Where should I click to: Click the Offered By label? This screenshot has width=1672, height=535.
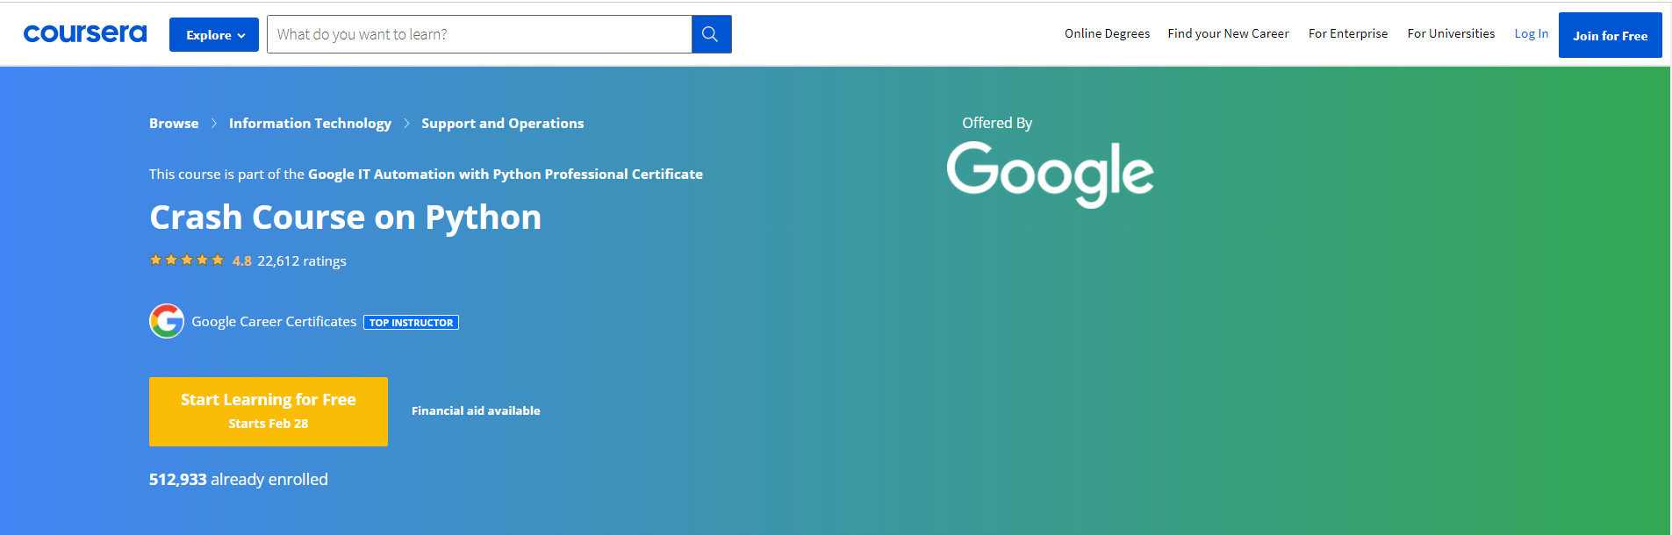(x=997, y=123)
